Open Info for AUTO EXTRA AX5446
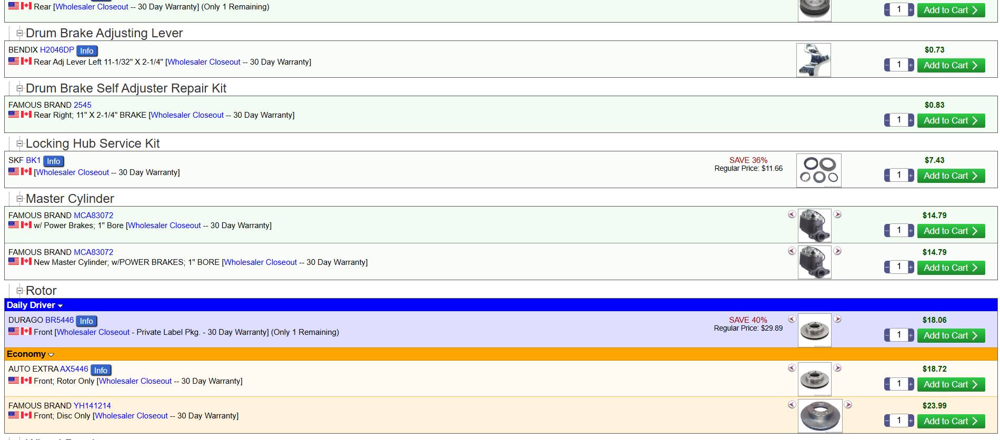 coord(101,370)
